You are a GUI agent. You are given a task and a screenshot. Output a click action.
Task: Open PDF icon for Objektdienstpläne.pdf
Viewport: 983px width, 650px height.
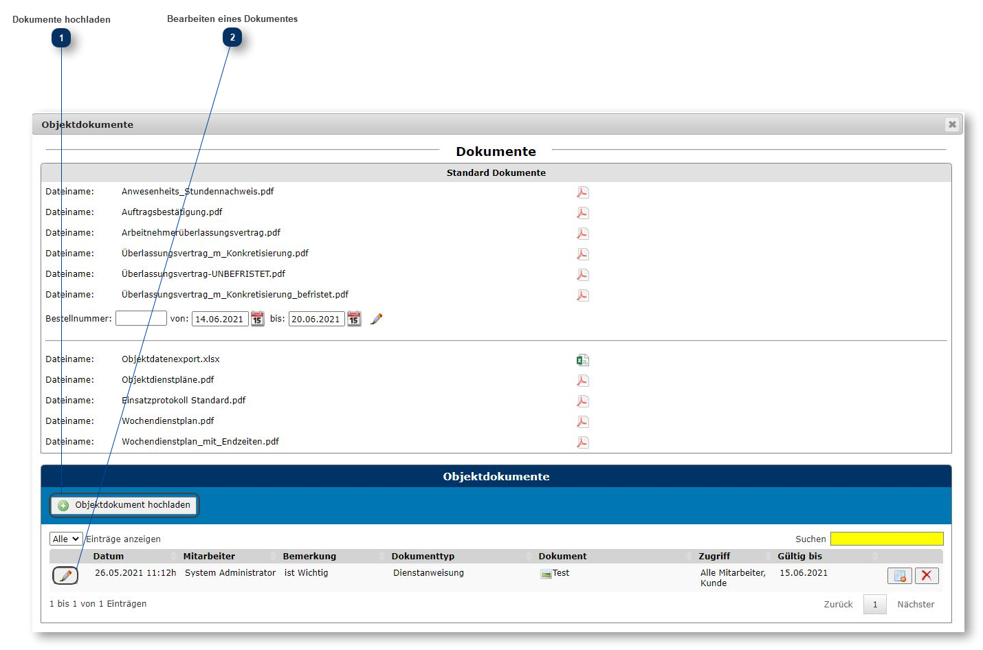582,381
